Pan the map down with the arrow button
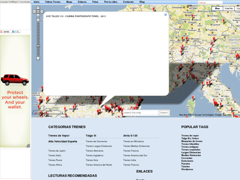The height and width of the screenshot is (180, 240). (38, 15)
